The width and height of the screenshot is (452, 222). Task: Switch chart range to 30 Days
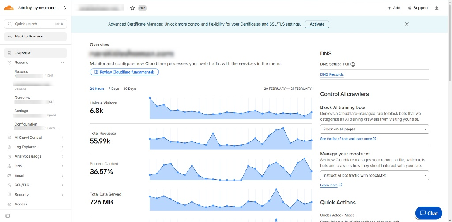(x=129, y=89)
